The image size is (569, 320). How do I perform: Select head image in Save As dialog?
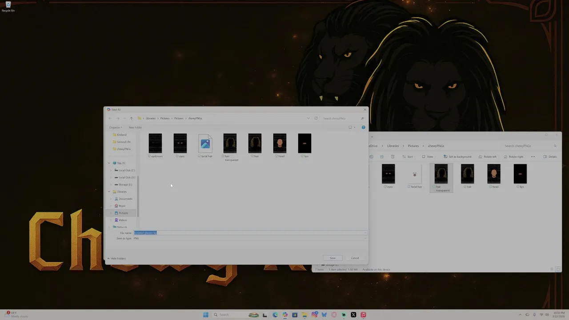280,146
